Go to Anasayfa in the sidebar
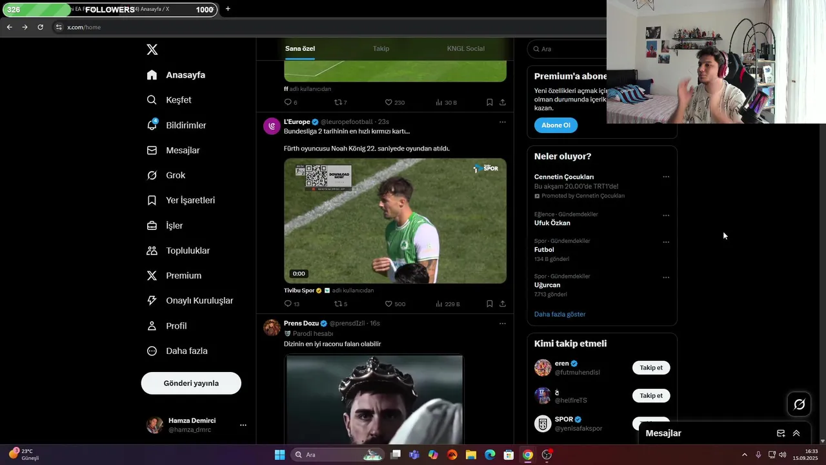The height and width of the screenshot is (465, 826). [176, 75]
